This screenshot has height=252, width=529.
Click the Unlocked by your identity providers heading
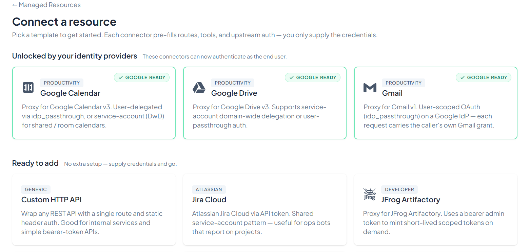click(x=75, y=56)
